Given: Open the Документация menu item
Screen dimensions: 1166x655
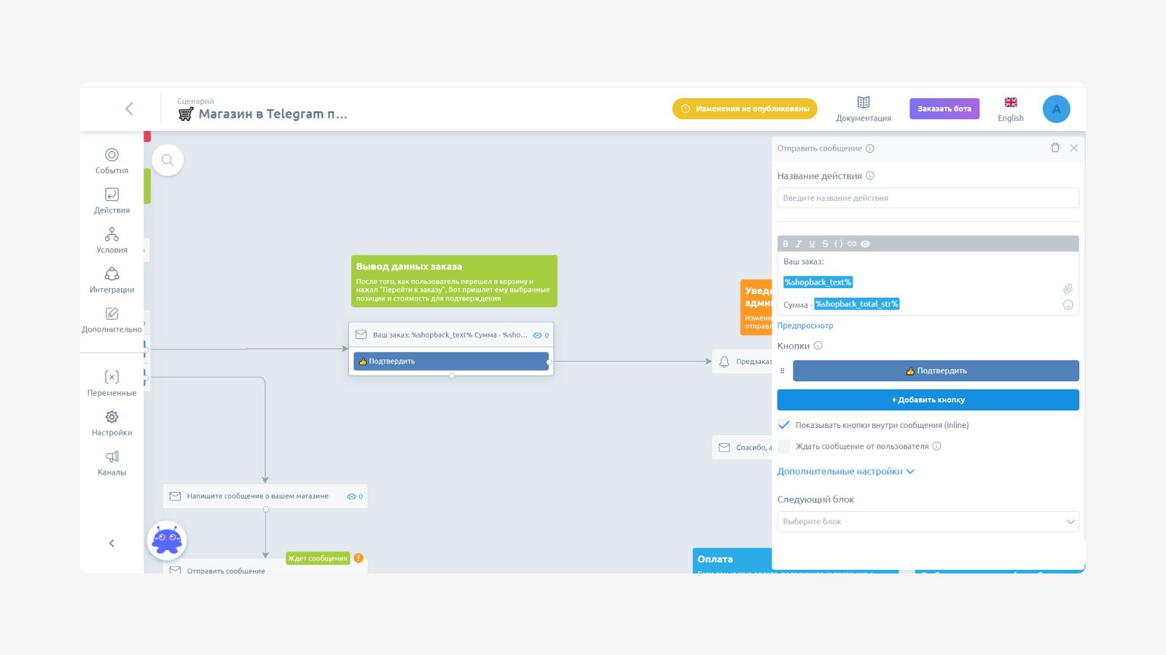Looking at the screenshot, I should 864,109.
